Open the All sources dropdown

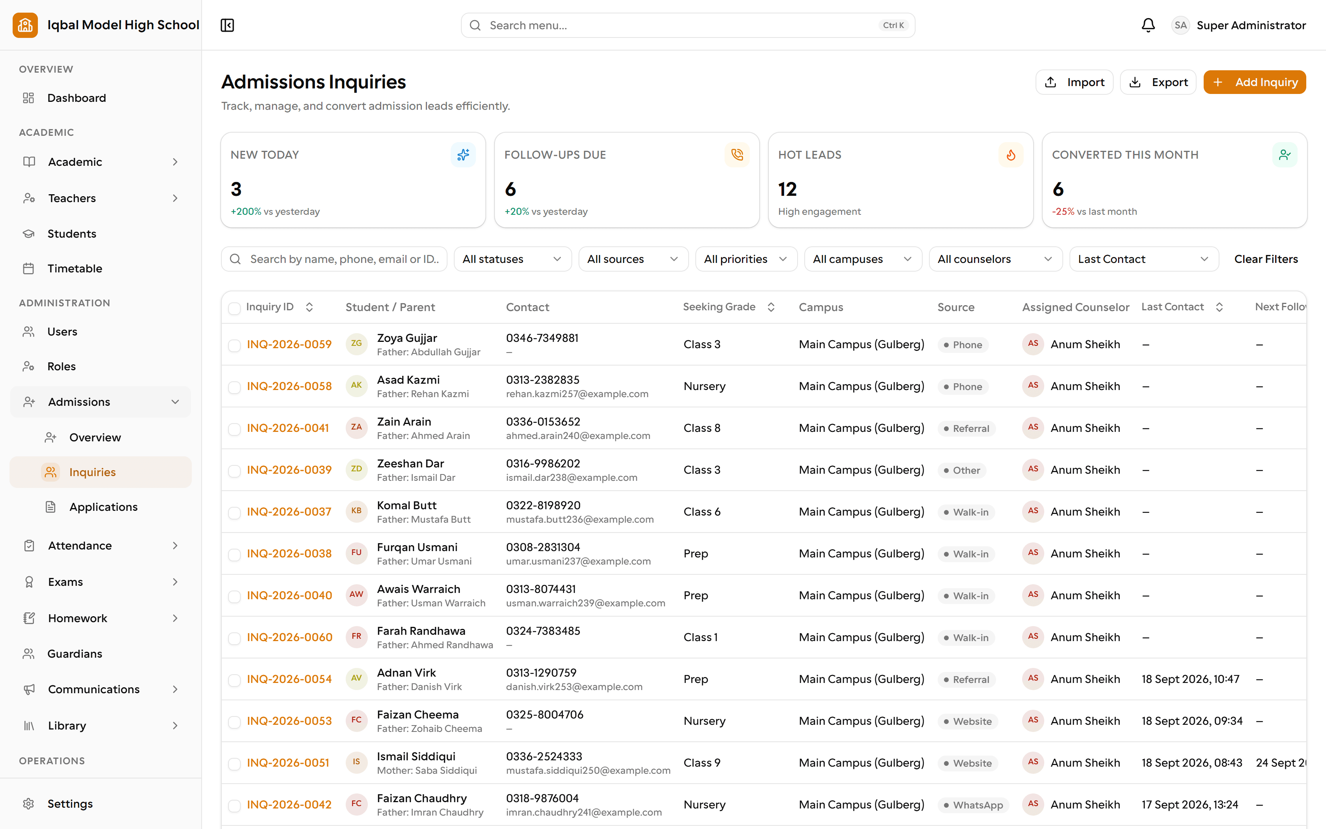point(633,259)
